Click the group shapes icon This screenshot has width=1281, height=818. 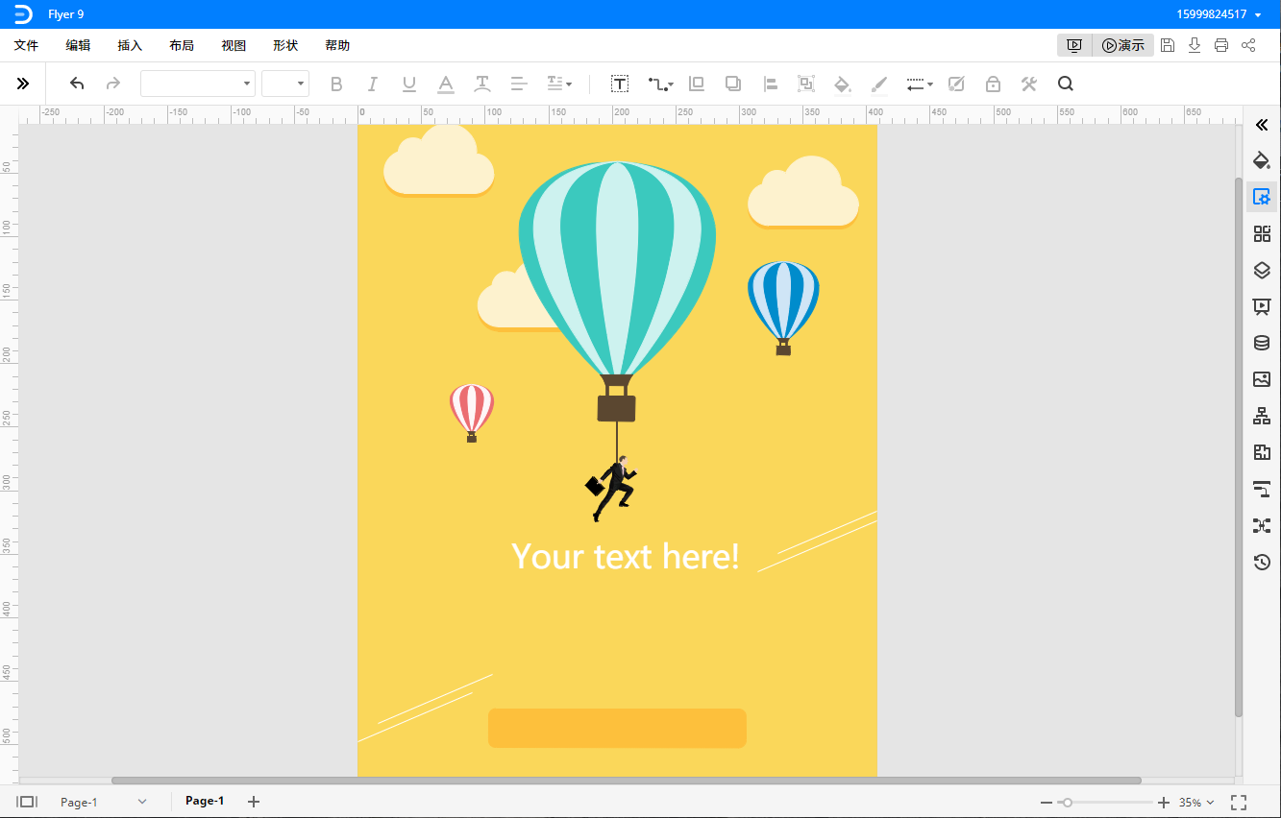click(x=806, y=84)
